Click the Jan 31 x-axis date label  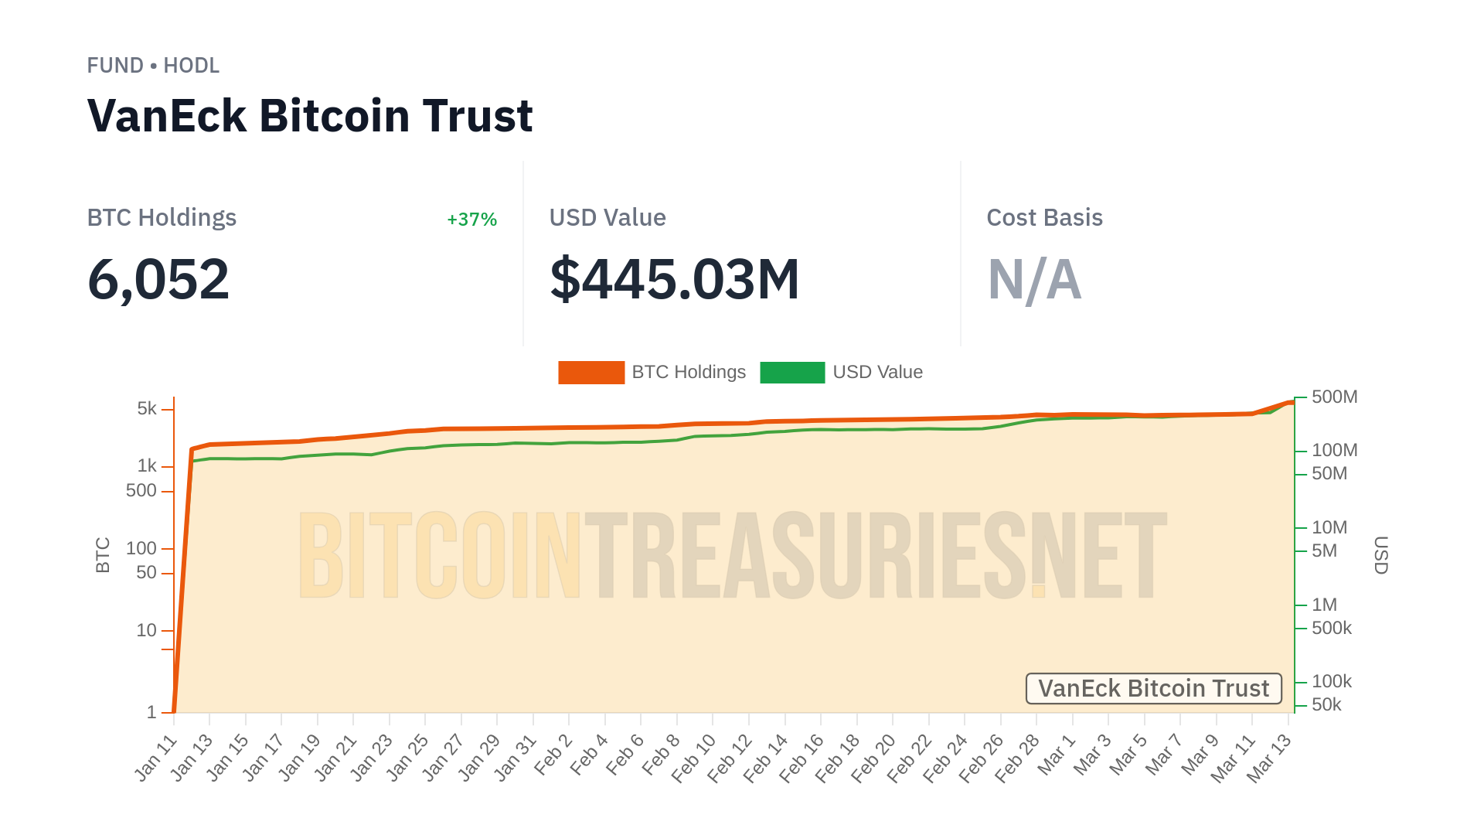click(x=516, y=758)
